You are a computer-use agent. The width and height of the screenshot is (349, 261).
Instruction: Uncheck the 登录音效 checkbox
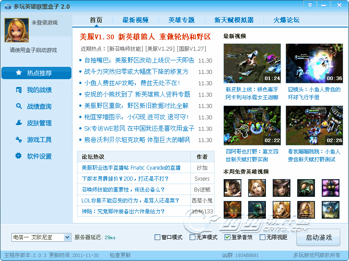coord(227,237)
